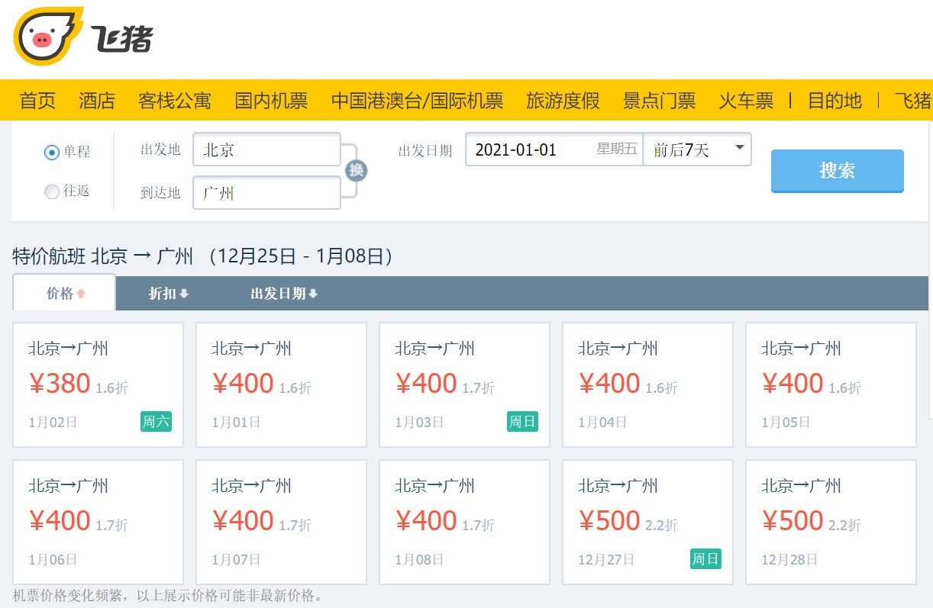Sort flights by 折扣
Viewport: 933px width, 608px height.
tap(168, 294)
